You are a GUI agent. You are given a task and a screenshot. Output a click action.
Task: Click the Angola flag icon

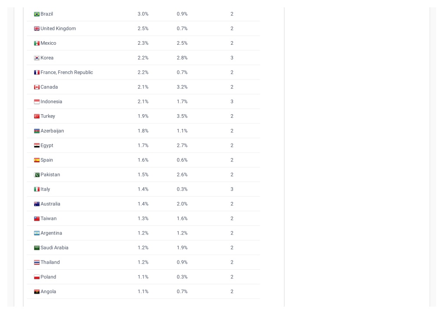coord(37,291)
